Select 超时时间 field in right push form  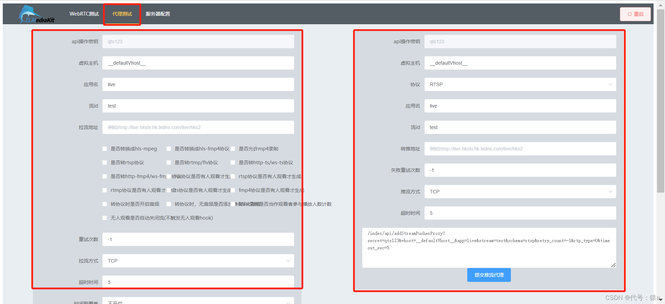tap(520, 213)
